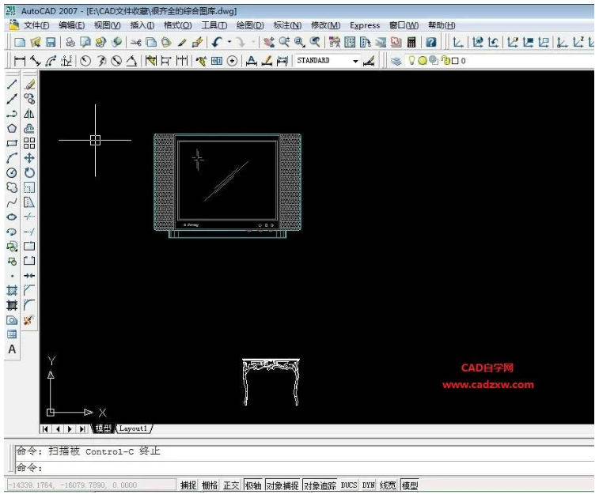Expand the Undo history dropdown arrow
Image resolution: width=599 pixels, height=498 pixels.
229,42
